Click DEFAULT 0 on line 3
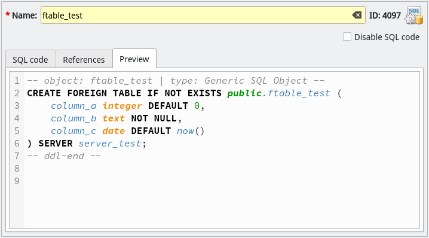 coord(174,106)
